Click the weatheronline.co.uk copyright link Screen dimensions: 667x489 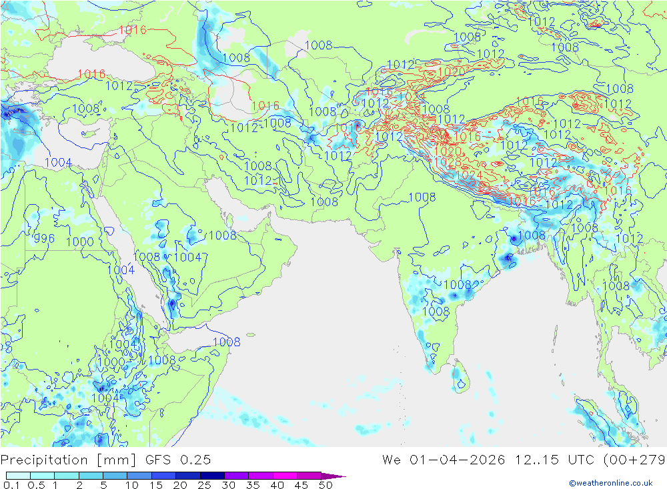pos(611,483)
